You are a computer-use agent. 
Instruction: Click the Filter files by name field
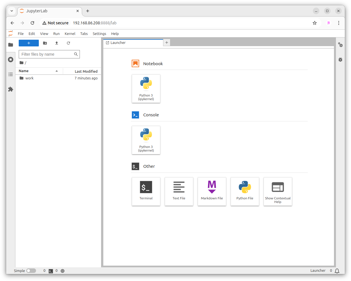point(47,54)
